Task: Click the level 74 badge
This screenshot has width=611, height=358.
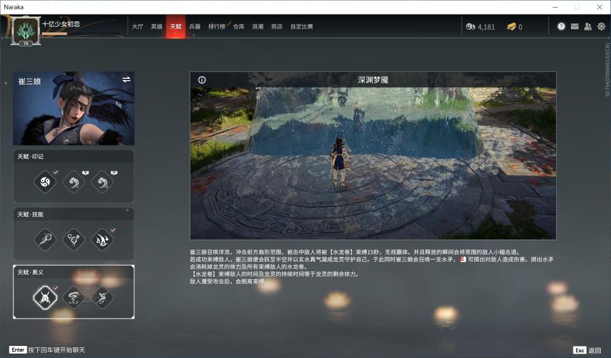Action: 25,44
